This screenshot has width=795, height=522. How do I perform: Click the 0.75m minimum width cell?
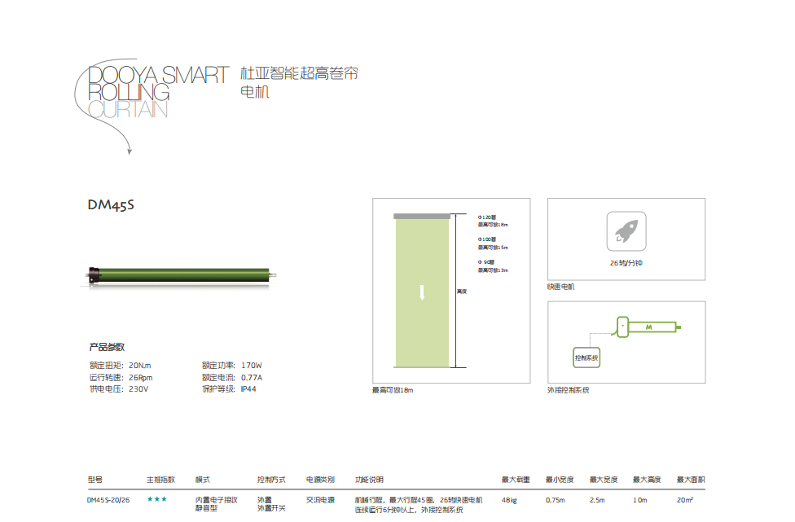tap(556, 500)
